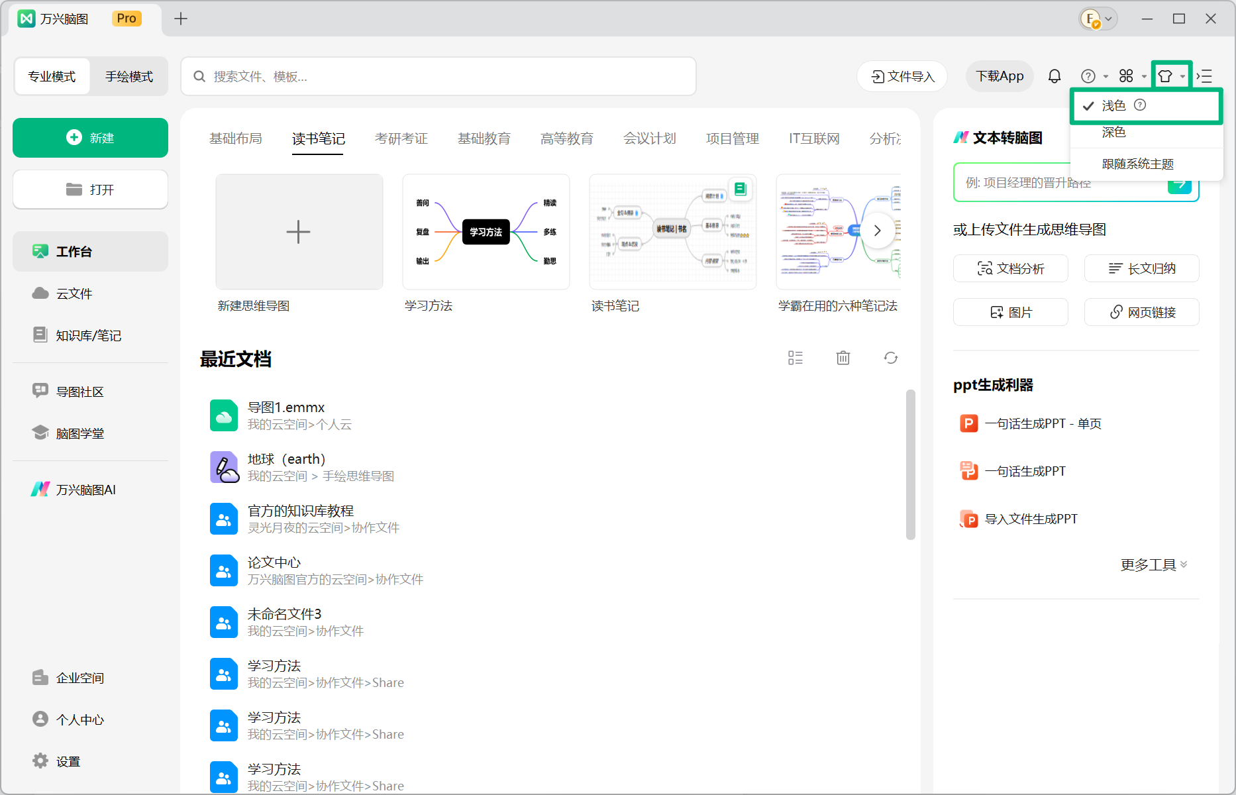Open 设置

(x=90, y=761)
